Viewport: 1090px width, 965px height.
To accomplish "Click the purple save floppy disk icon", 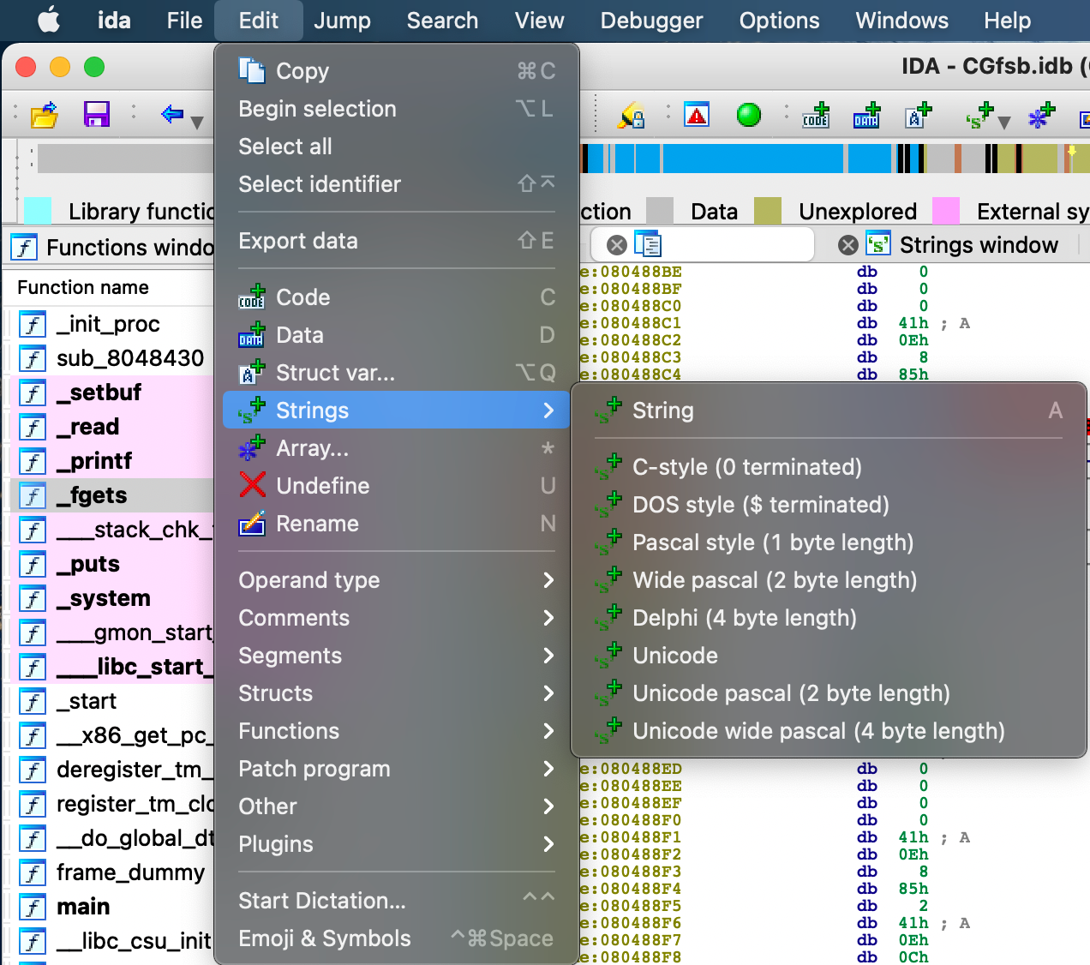I will [x=96, y=114].
